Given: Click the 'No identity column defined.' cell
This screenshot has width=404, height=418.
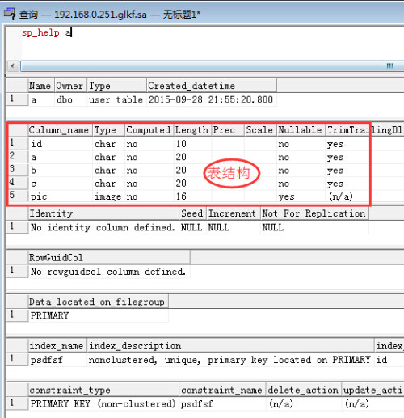Looking at the screenshot, I should (103, 227).
